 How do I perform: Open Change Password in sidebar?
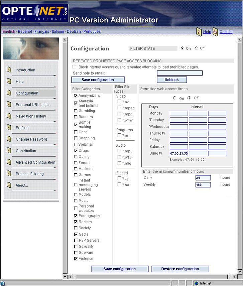point(31,139)
